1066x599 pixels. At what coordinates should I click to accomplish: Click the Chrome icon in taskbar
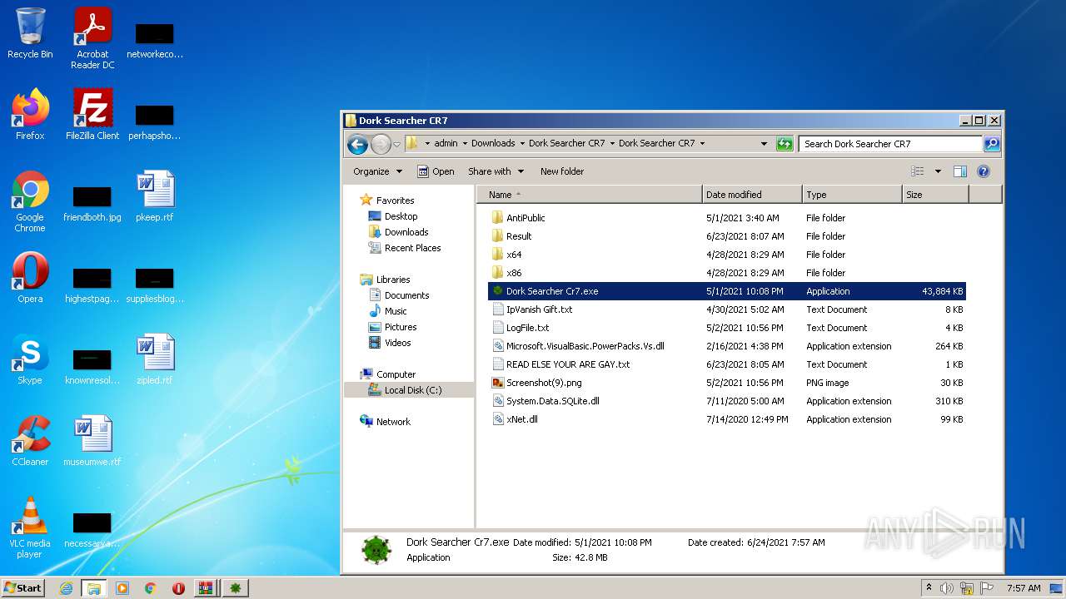point(151,588)
